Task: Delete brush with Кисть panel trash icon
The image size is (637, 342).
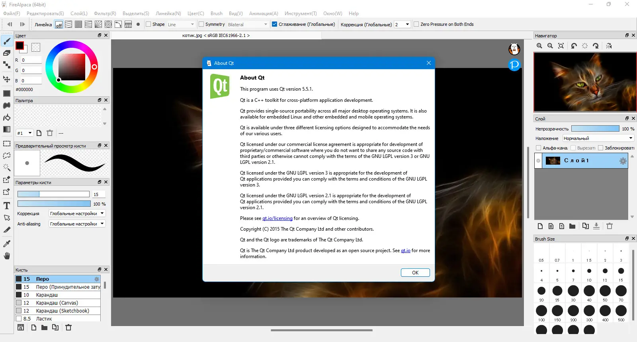Action: click(x=68, y=327)
